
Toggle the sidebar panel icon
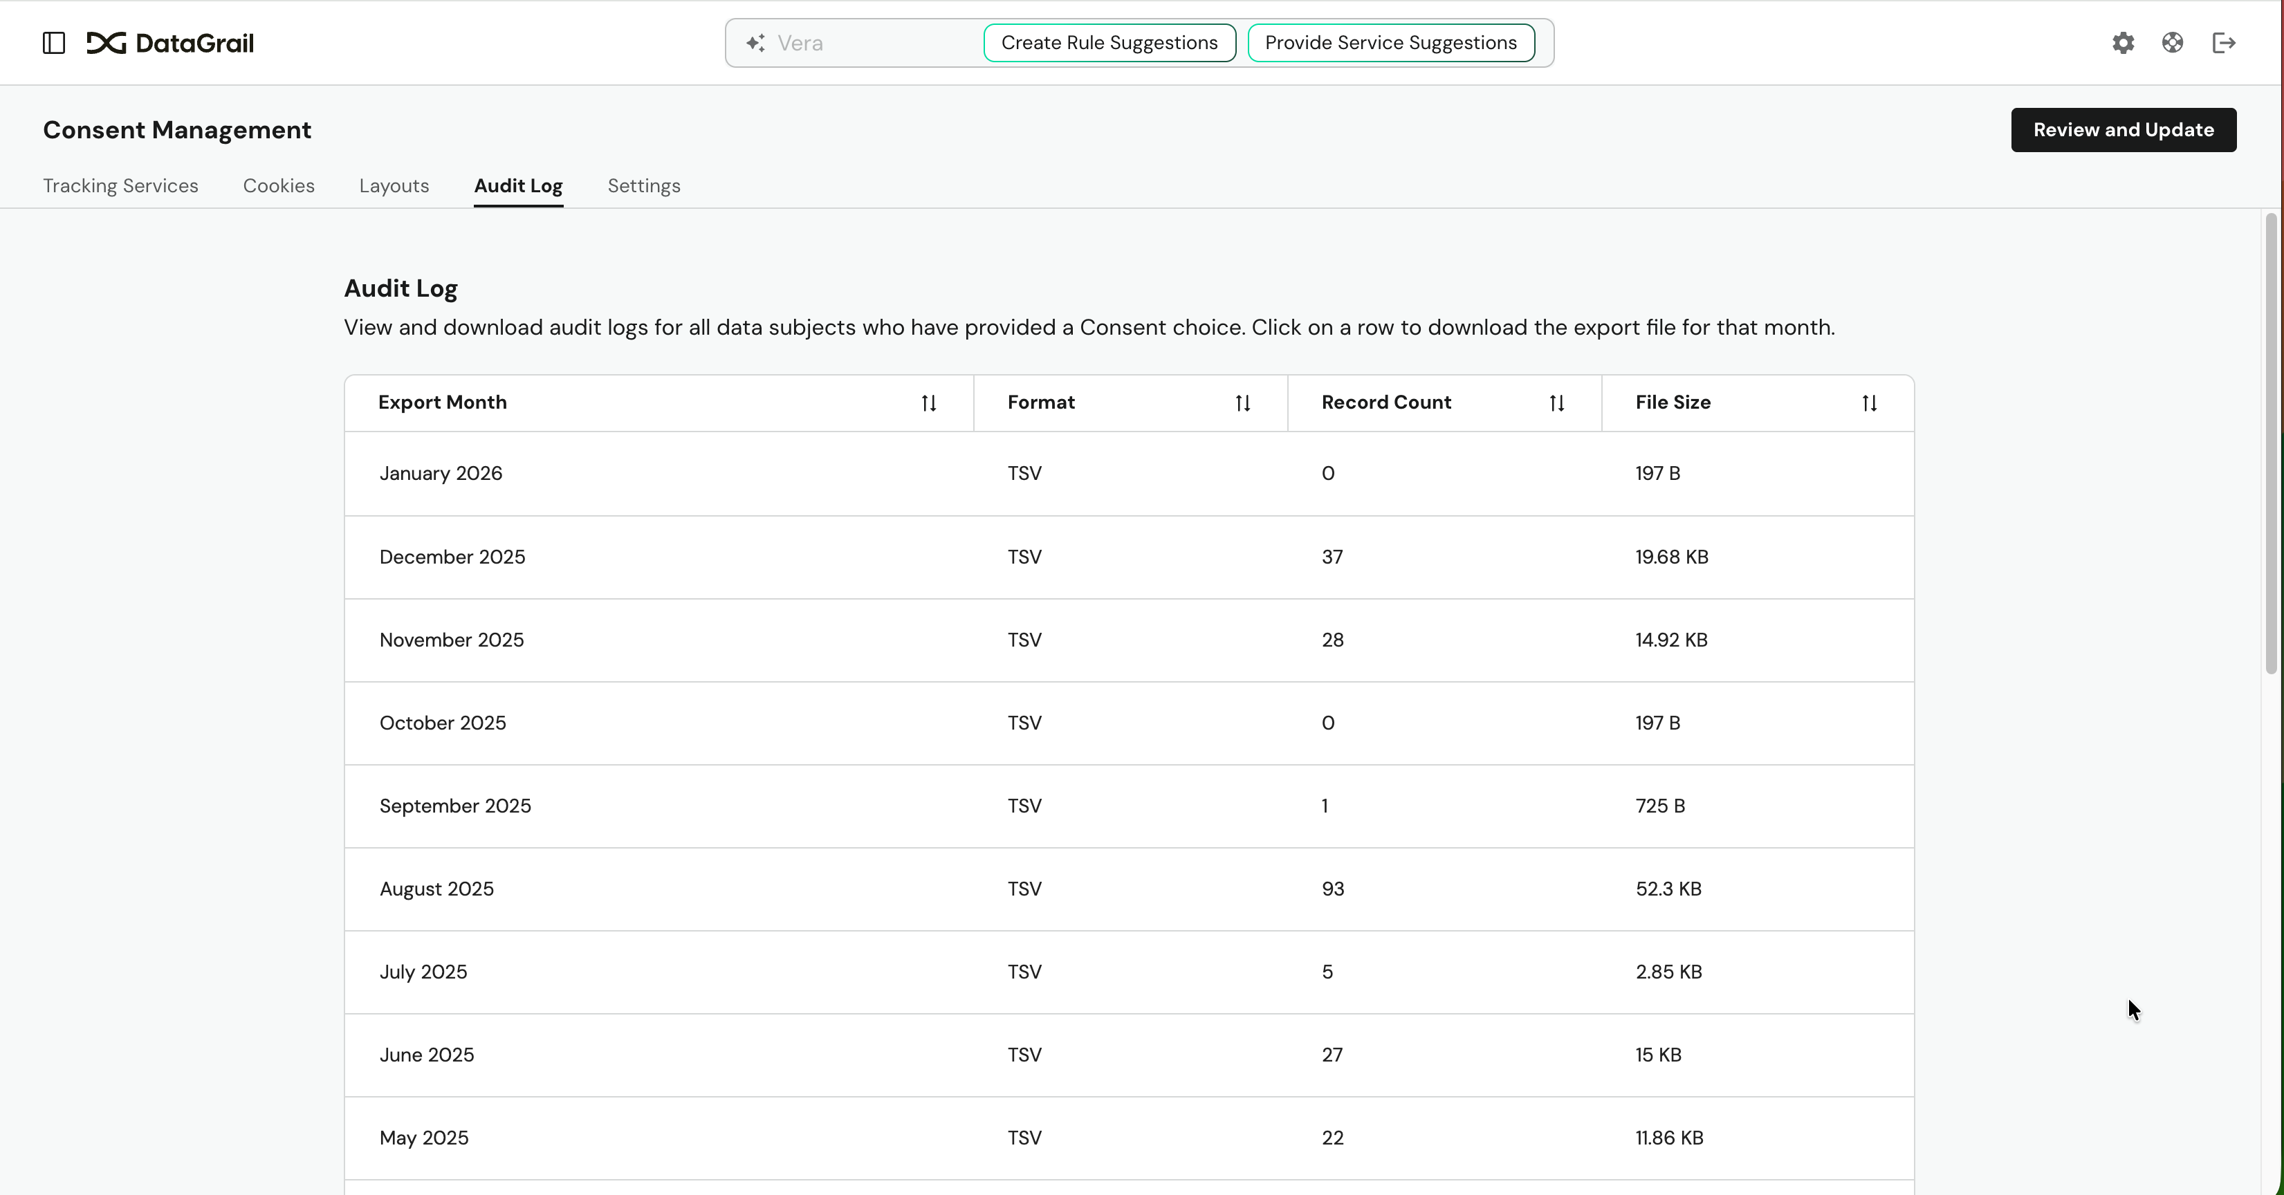(x=53, y=43)
